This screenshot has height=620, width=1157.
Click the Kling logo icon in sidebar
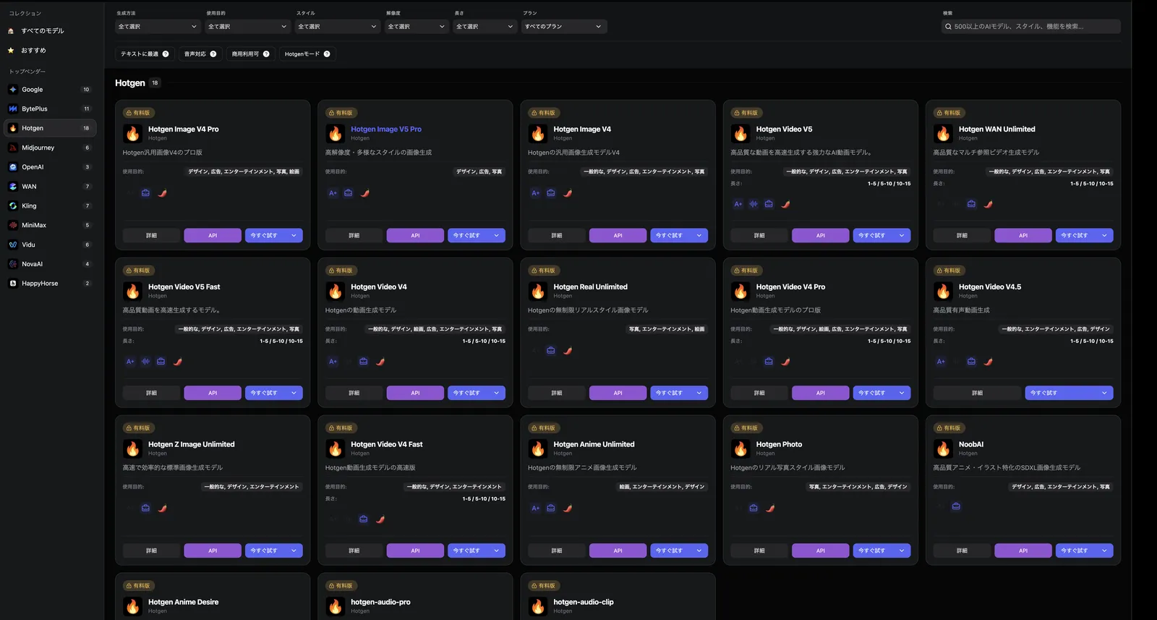click(13, 206)
